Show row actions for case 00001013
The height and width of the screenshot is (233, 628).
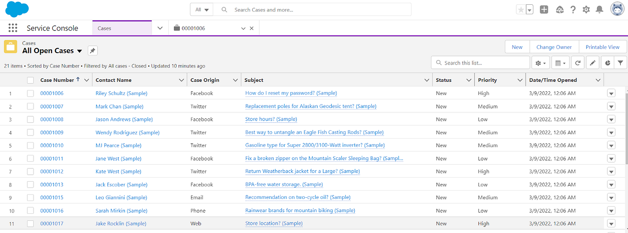tap(611, 185)
